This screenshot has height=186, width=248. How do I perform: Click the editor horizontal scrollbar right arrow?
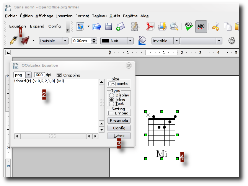(95, 136)
